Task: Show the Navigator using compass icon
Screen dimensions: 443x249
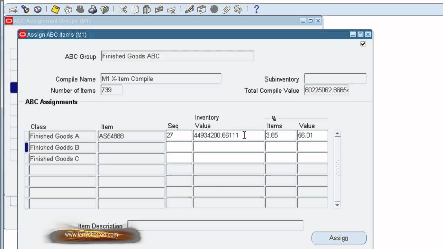Action: 37,9
